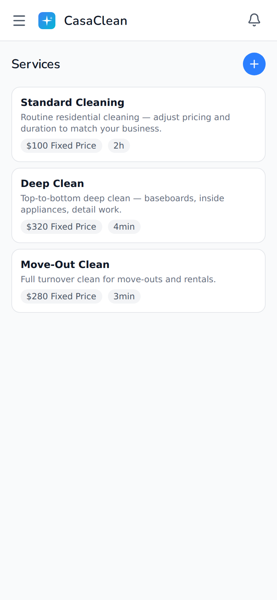Click the 2h duration tag
The width and height of the screenshot is (277, 600).
119,146
